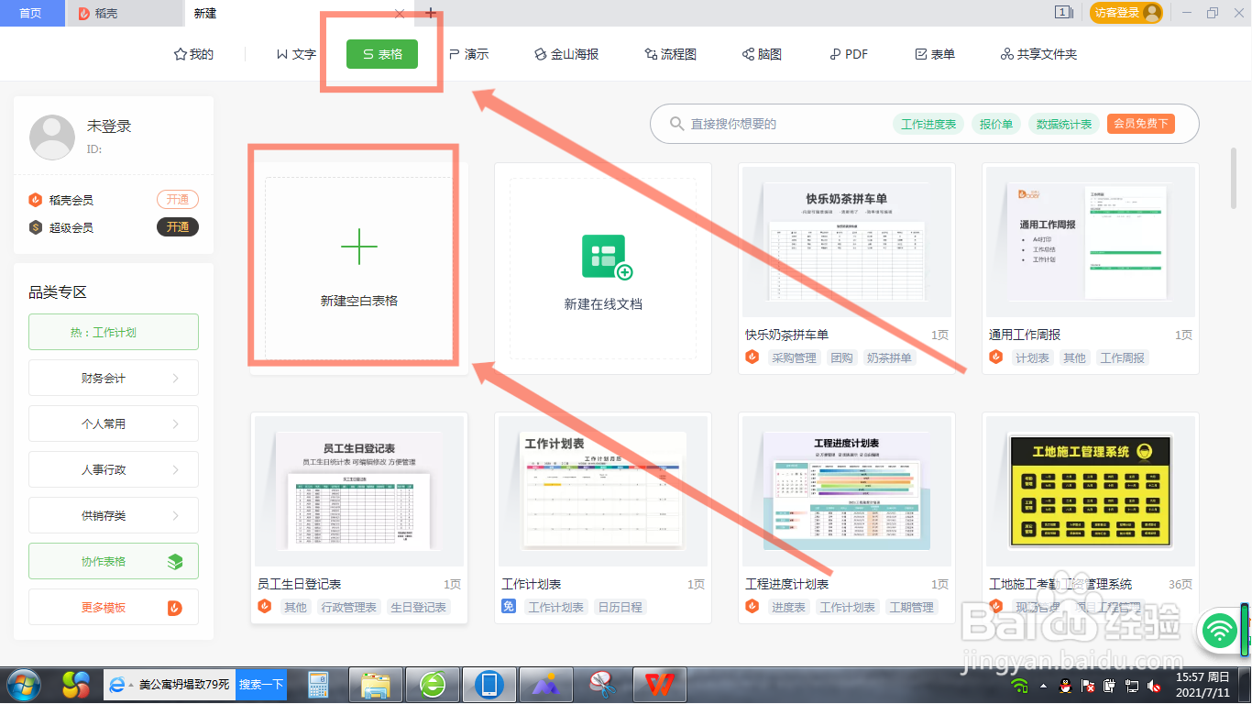Open the Windows Start menu
The width and height of the screenshot is (1252, 704).
[x=23, y=685]
